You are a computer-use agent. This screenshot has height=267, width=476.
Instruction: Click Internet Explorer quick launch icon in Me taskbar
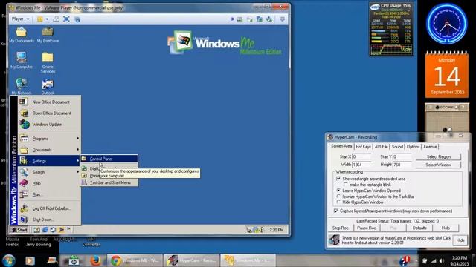45,230
